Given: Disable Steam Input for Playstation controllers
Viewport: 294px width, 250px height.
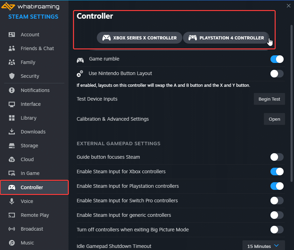Looking at the screenshot, I should 277,186.
